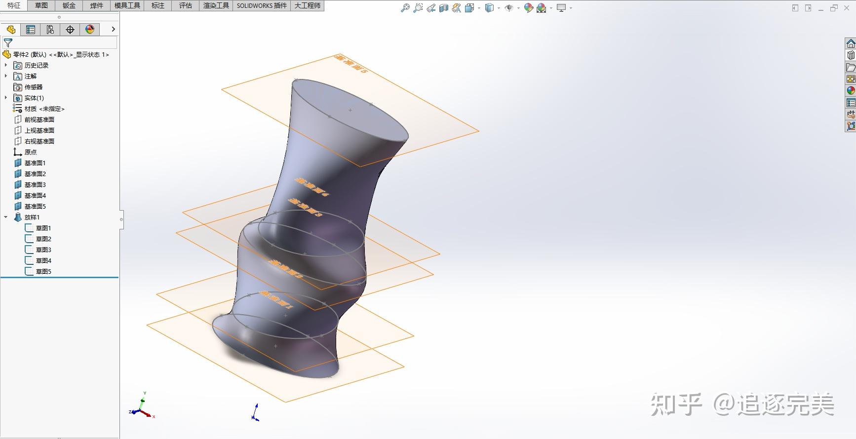Image resolution: width=856 pixels, height=439 pixels.
Task: Open the View Settings dropdown arrow
Action: [571, 8]
